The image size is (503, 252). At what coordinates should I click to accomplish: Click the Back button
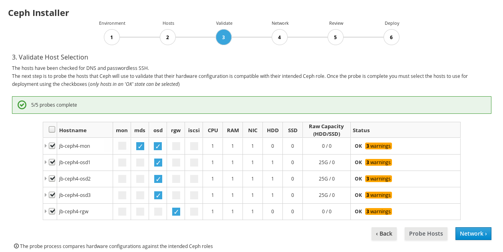pos(384,234)
